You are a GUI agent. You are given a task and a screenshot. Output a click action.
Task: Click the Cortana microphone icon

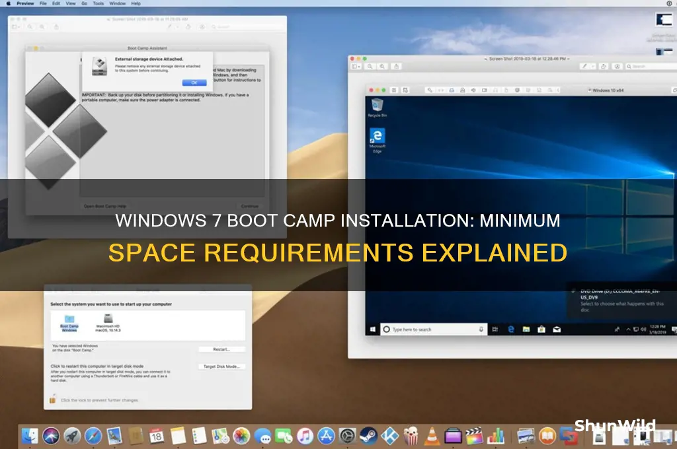[x=481, y=329]
